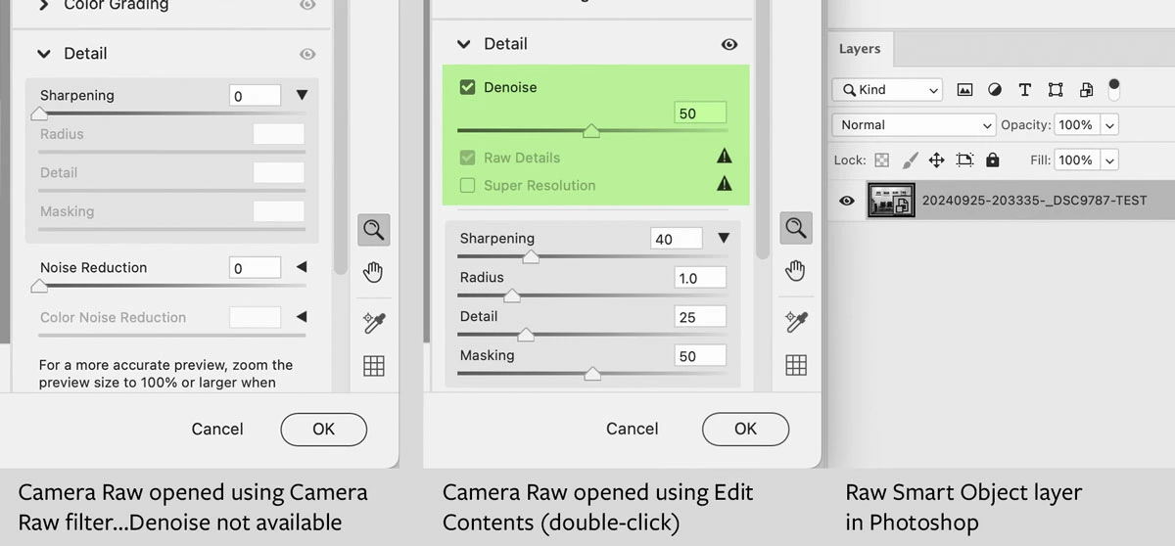
Task: Click Detail value field showing 25
Action: coord(700,316)
